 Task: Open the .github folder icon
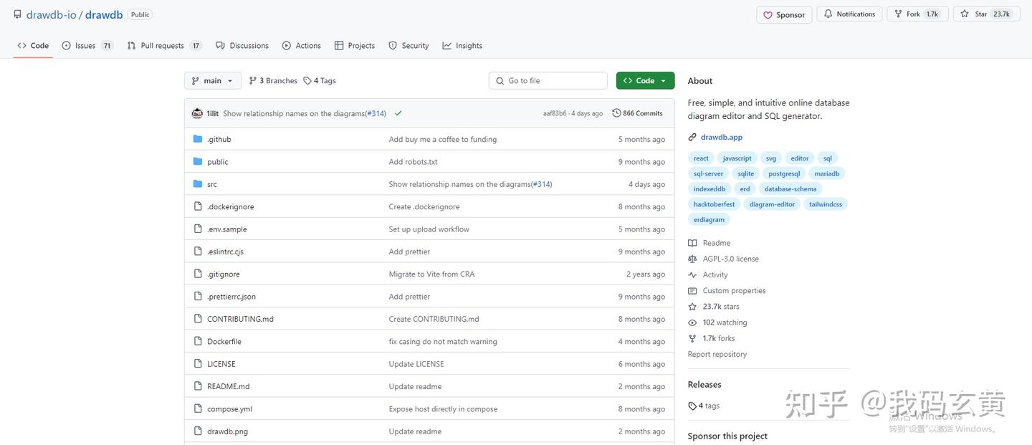click(x=198, y=139)
